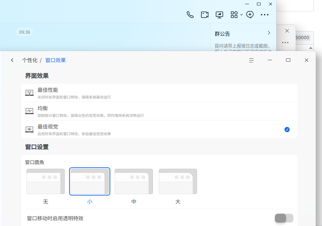Click the 最佳性能 laptop icon
This screenshot has height=226, width=322.
coord(29,92)
